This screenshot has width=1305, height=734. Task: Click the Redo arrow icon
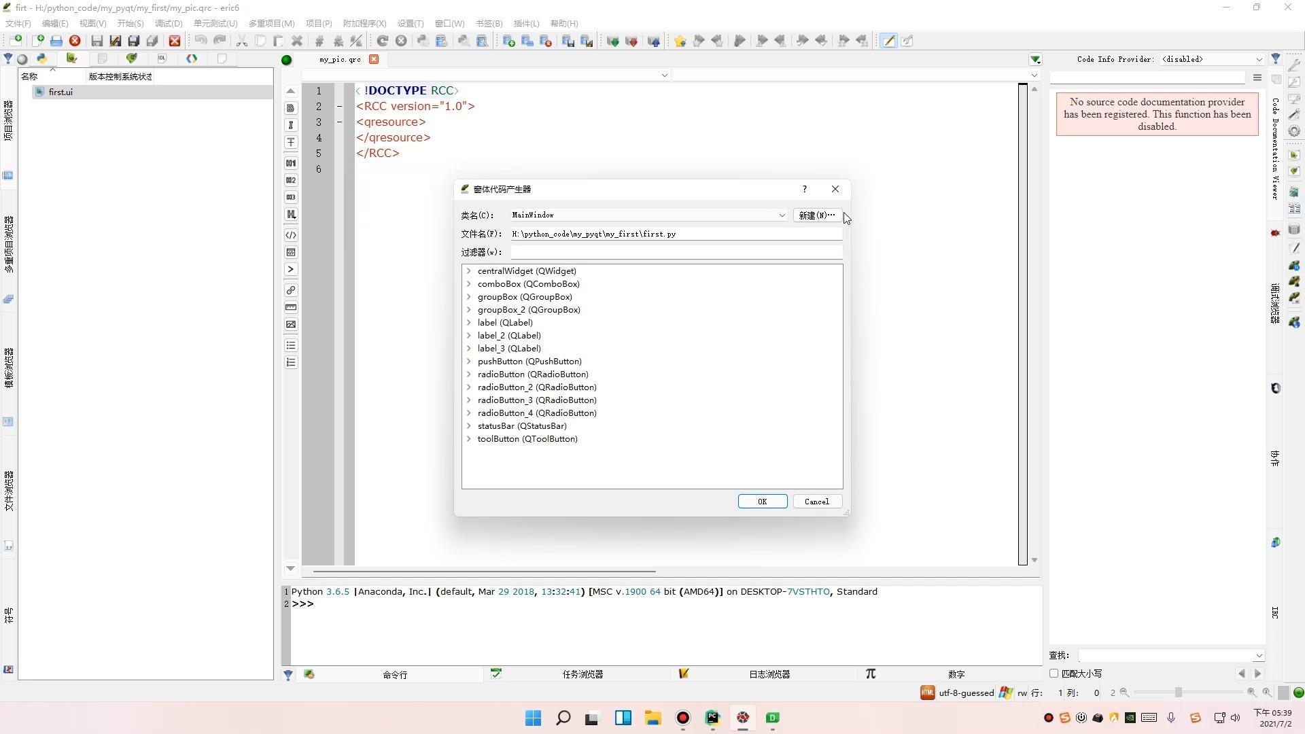[219, 41]
